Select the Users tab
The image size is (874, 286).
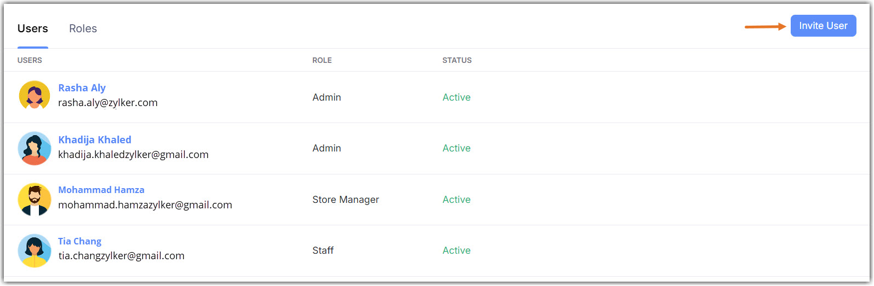(x=33, y=28)
